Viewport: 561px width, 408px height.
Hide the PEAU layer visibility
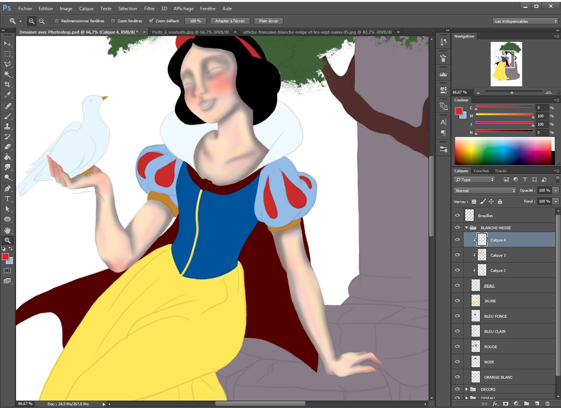(457, 285)
